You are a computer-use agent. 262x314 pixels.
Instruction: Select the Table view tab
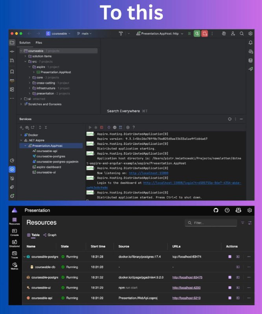pyautogui.click(x=33, y=235)
